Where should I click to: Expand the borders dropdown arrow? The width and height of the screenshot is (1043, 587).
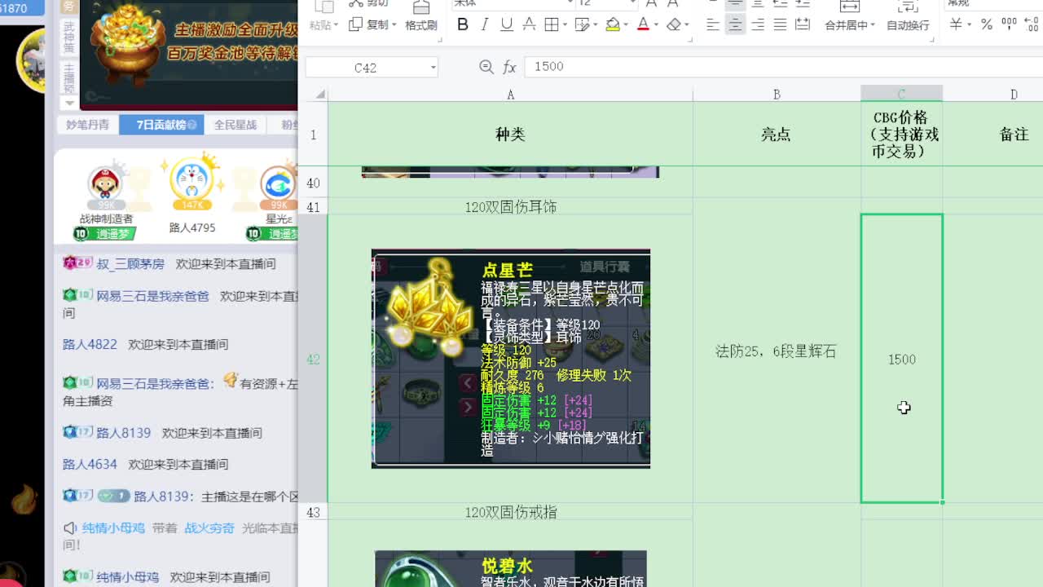coord(566,25)
